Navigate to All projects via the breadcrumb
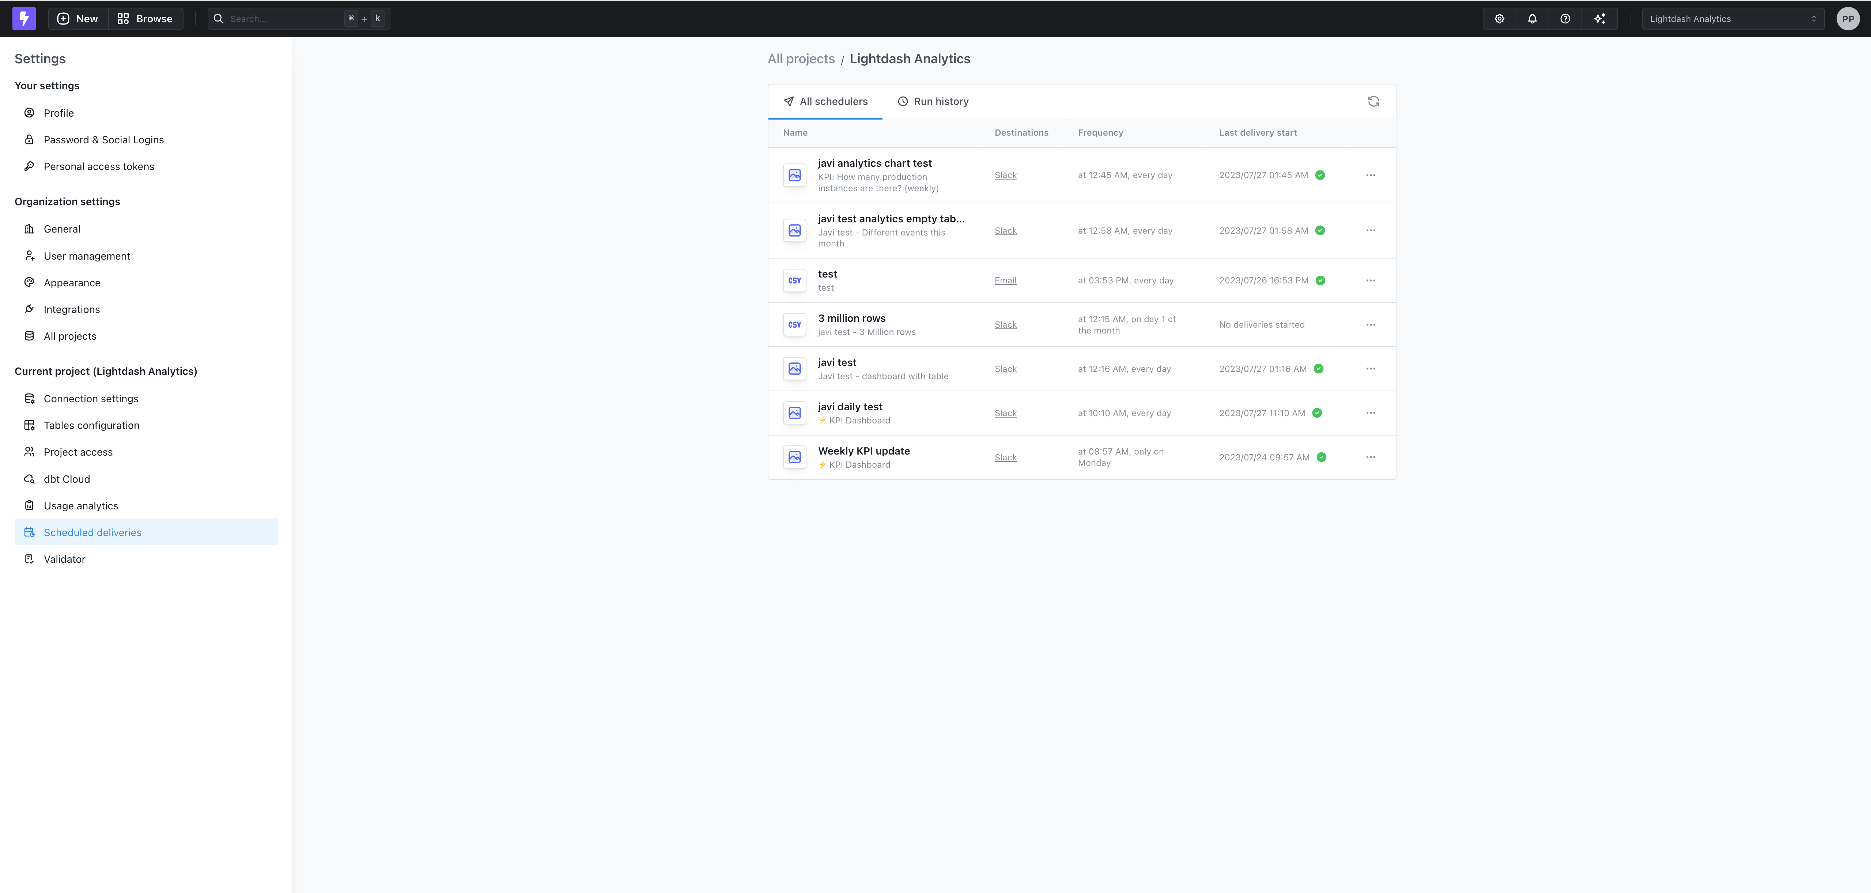The image size is (1871, 893). pyautogui.click(x=801, y=58)
